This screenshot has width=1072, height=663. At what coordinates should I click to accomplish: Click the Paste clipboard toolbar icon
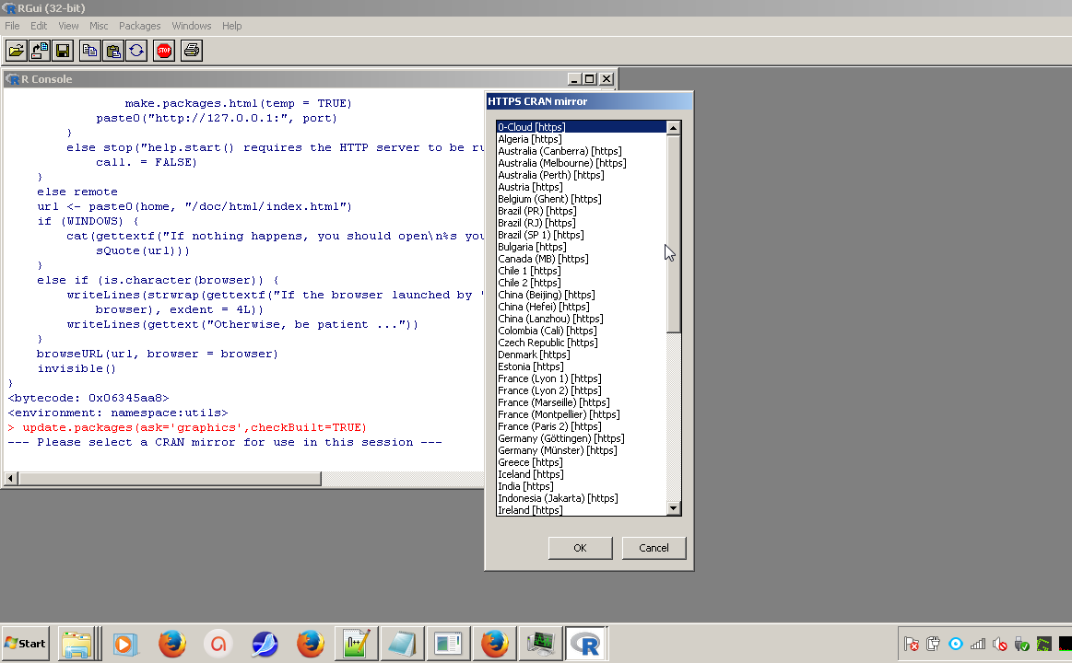pos(112,51)
